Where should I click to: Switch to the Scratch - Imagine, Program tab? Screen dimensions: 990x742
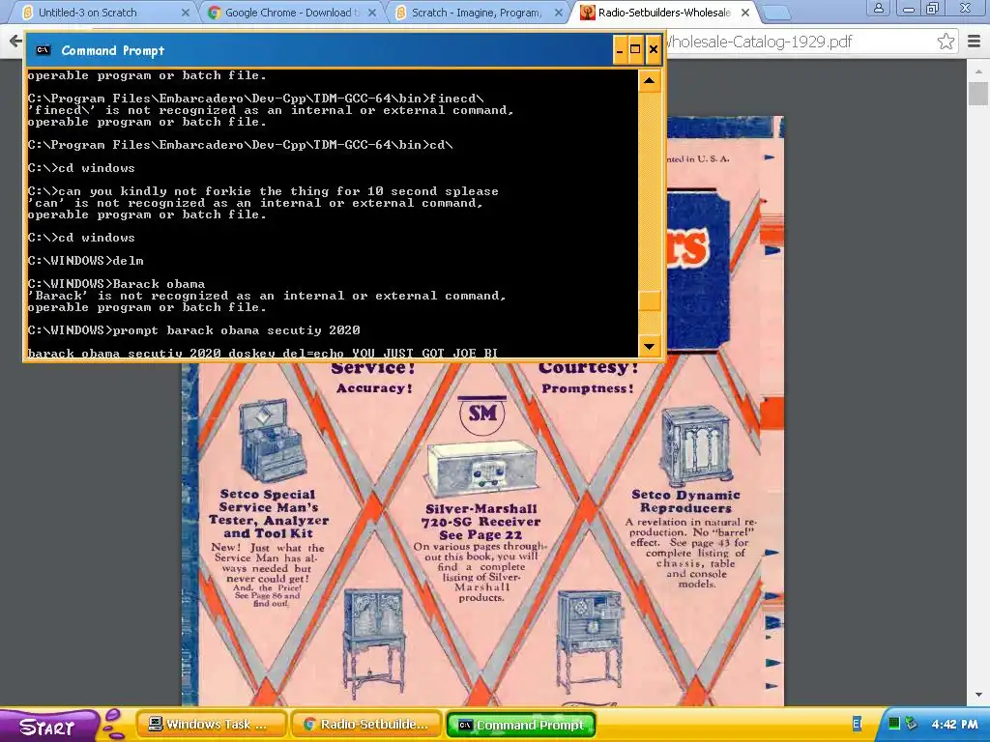click(x=476, y=13)
